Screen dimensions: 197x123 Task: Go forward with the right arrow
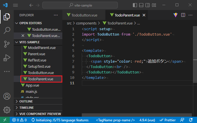click(x=37, y=5)
